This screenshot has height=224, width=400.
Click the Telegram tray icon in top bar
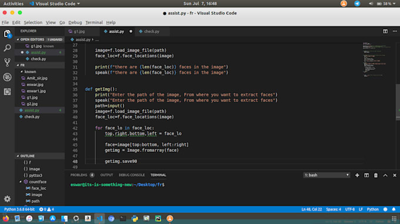(357, 4)
